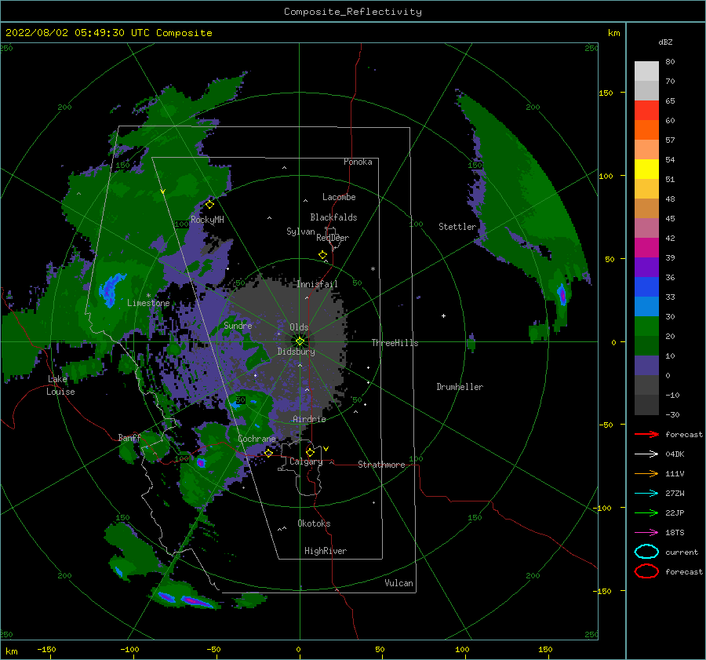Click the radar site marker at Olds
This screenshot has width=706, height=660.
click(x=300, y=341)
